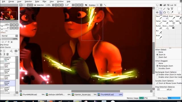Viewport: 182px width, 102px height.
Task: Select the Move tool
Action: 157,12
